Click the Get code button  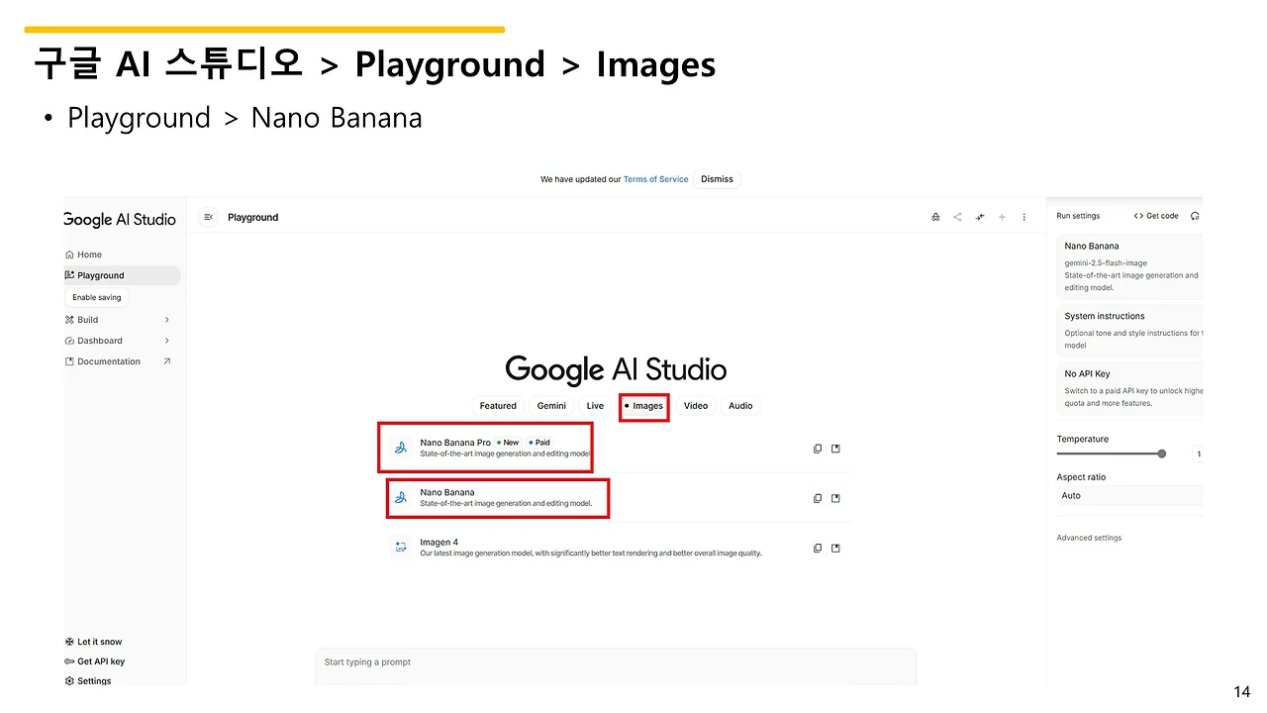pos(1156,216)
